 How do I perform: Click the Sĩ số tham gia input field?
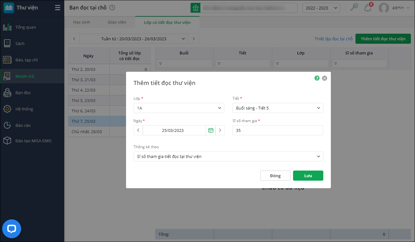tap(278, 130)
